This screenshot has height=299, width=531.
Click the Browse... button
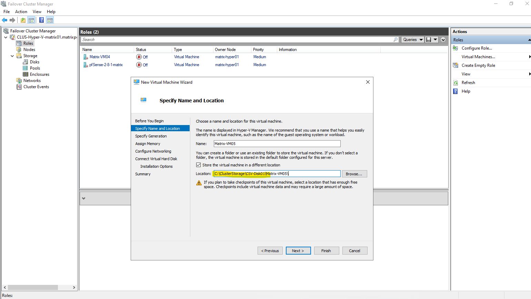tap(354, 174)
